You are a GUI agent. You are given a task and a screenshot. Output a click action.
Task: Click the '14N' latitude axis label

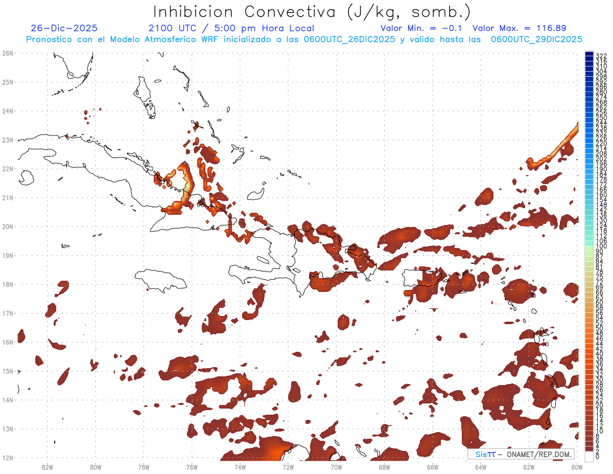pos(8,400)
